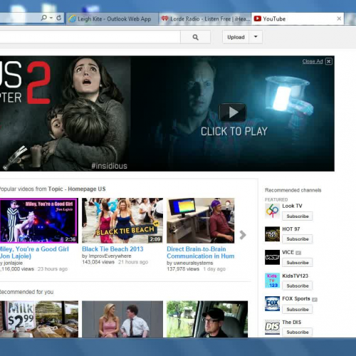356x356 pixels.
Task: Subscribe to Look TV
Action: point(298,216)
